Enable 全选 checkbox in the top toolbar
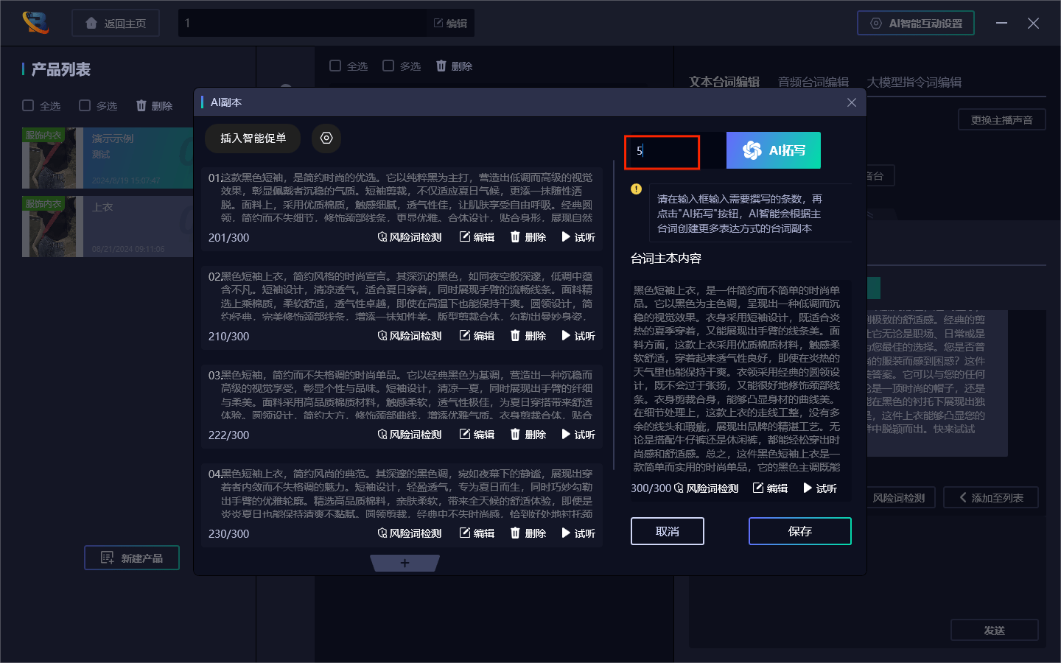 335,66
